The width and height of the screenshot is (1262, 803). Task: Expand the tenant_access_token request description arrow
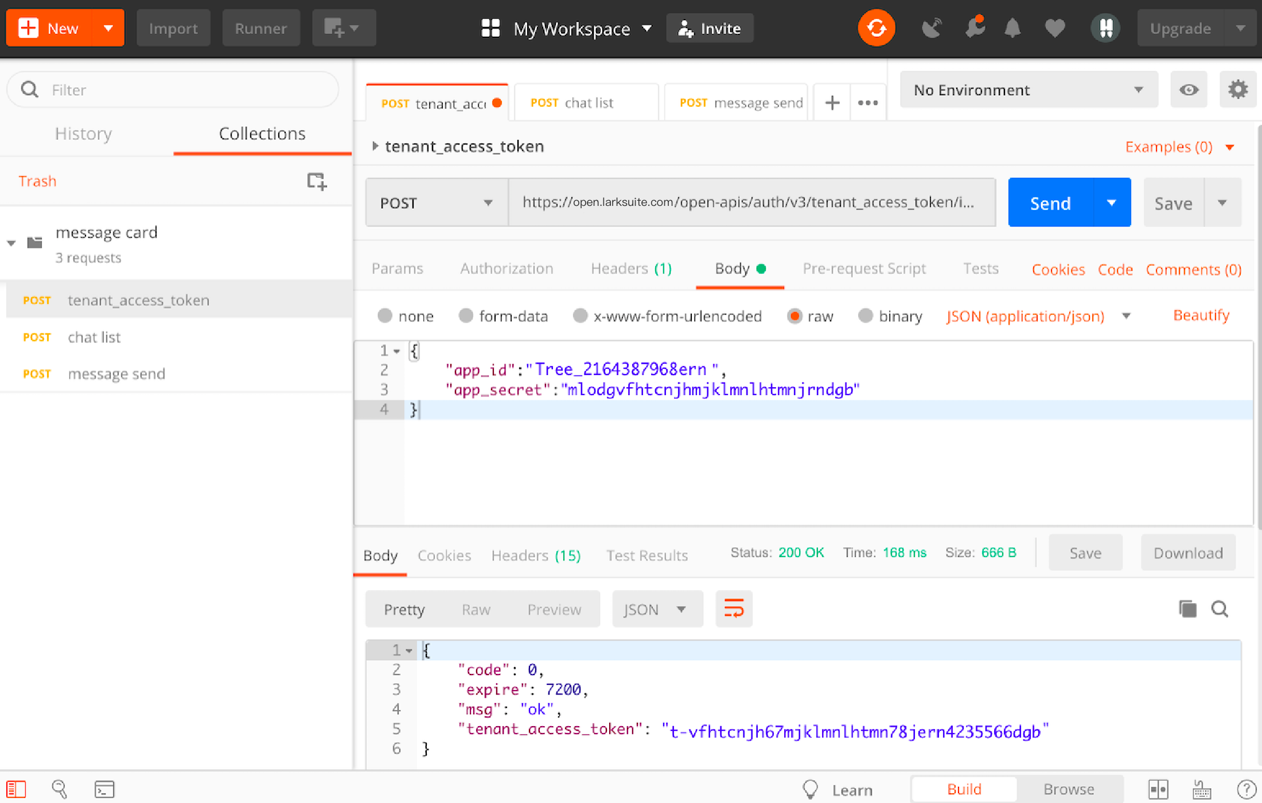tap(375, 146)
